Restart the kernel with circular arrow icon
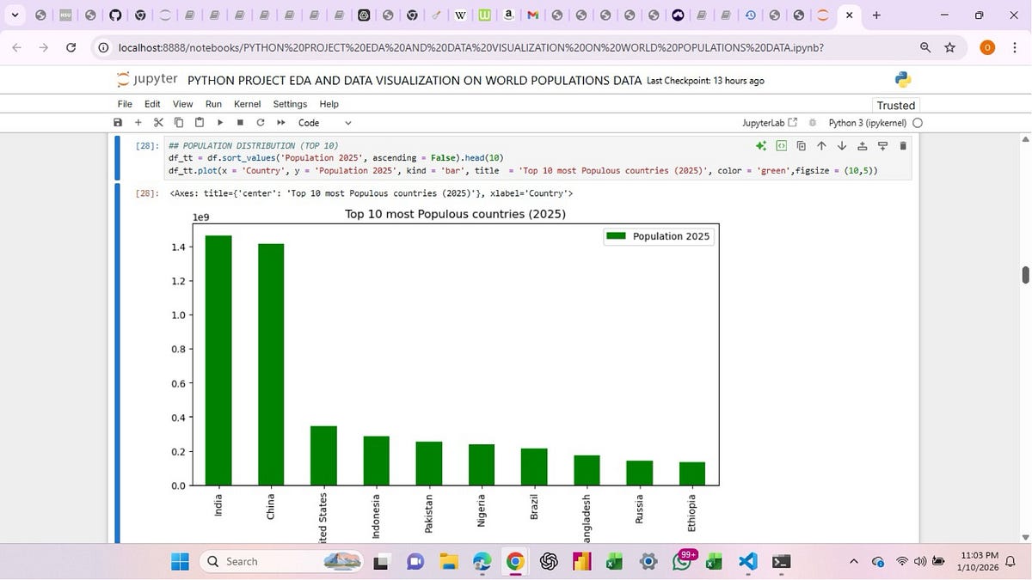 pos(261,123)
